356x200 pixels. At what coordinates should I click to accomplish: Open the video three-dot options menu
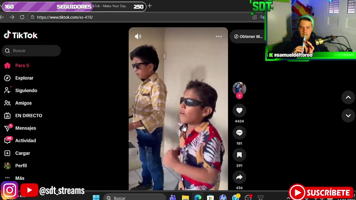point(219,36)
